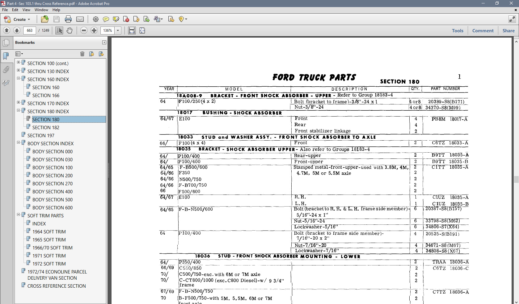The height and width of the screenshot is (304, 519).
Task: Collapse the Bookmarks panel
Action: click(x=104, y=43)
